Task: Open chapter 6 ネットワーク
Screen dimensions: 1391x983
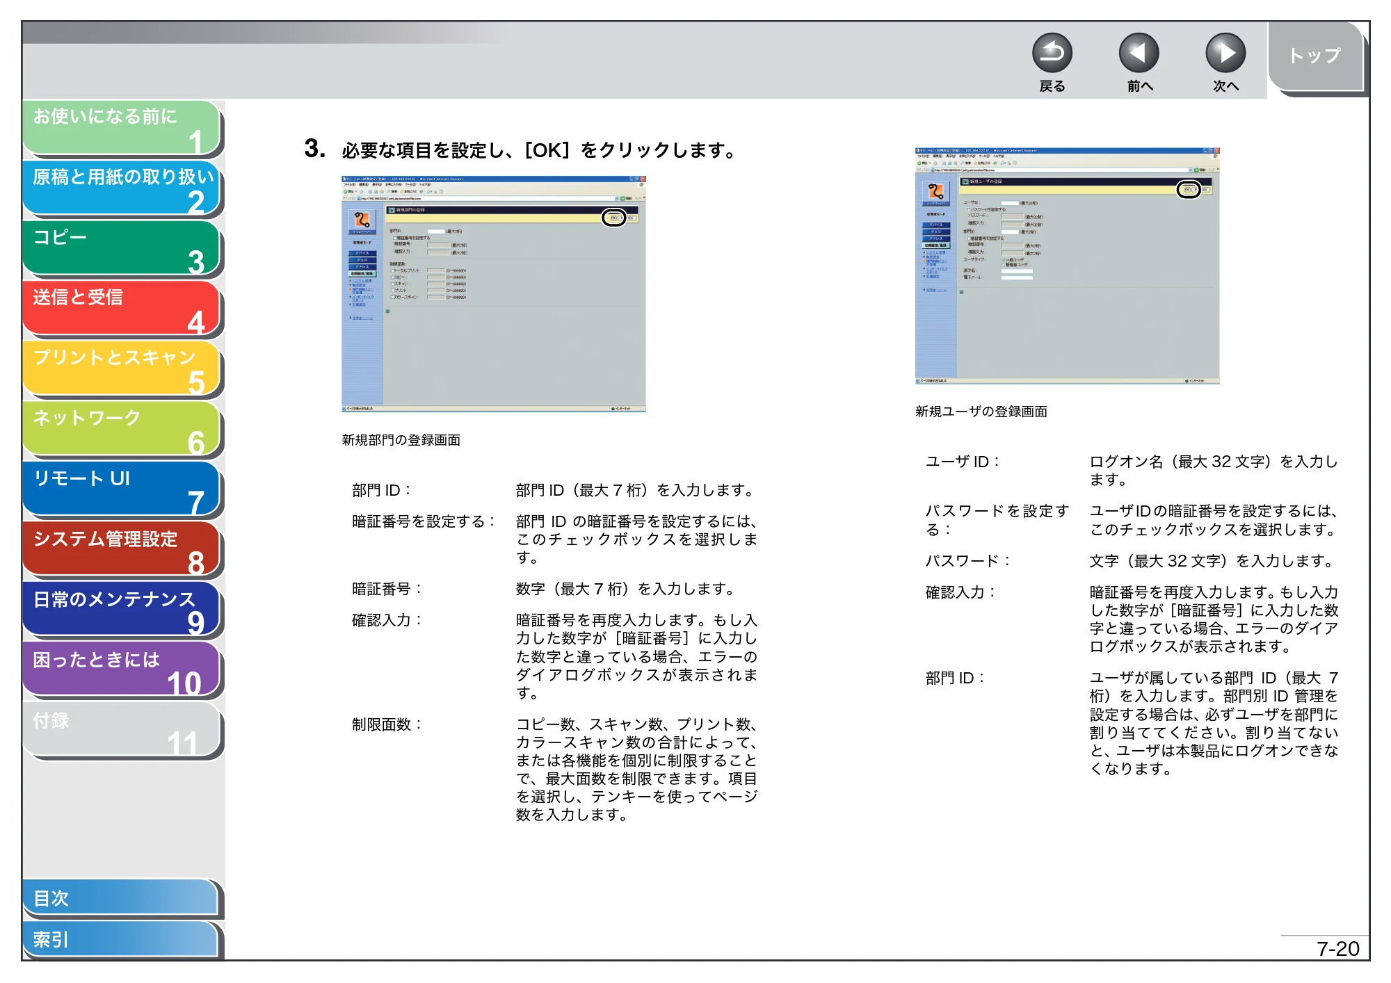Action: (122, 429)
